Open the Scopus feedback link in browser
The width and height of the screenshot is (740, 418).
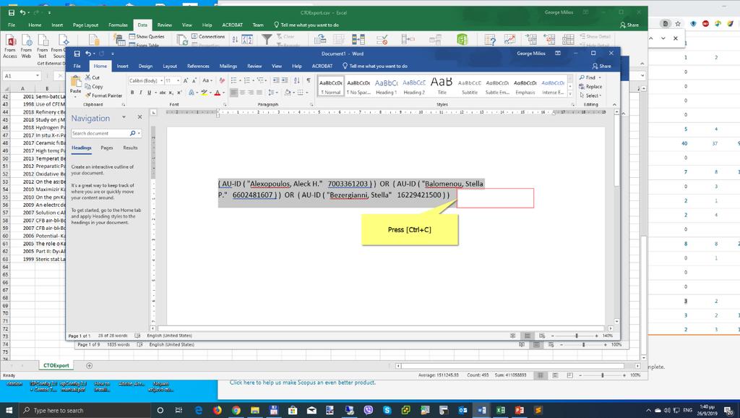coord(303,383)
